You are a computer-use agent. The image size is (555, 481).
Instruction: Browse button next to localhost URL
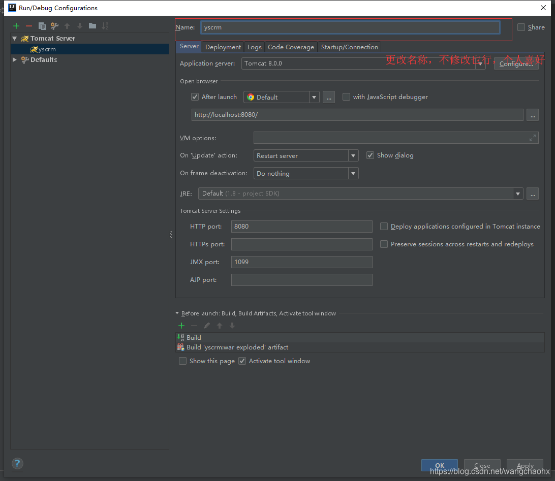(533, 115)
